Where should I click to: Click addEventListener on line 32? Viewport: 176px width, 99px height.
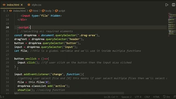[36, 74]
